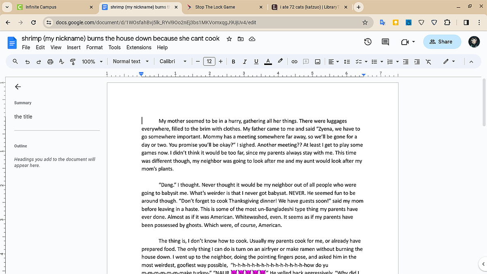Check the cloud document status icon
Screen dimensions: 487x274
click(x=252, y=39)
